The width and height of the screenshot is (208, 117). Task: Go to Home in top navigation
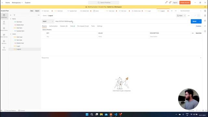click(7, 3)
